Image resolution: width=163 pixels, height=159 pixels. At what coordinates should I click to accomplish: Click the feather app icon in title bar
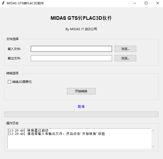[x=3, y=3]
